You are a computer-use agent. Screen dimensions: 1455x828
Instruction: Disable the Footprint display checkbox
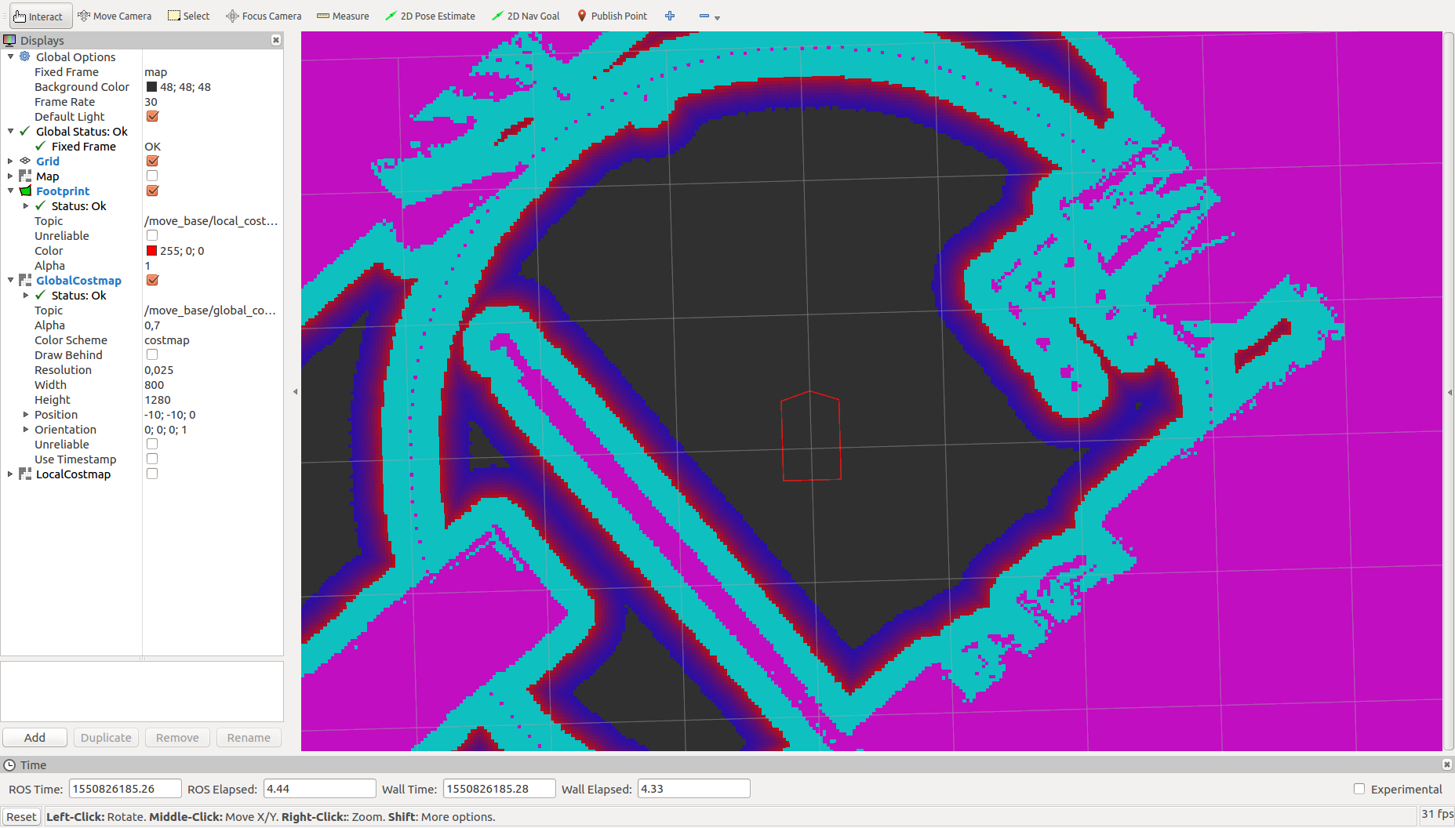[152, 191]
